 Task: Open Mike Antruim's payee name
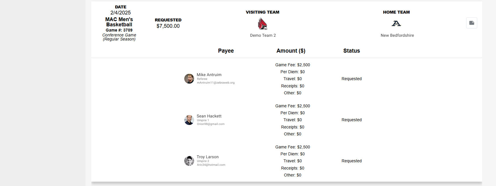click(x=209, y=75)
